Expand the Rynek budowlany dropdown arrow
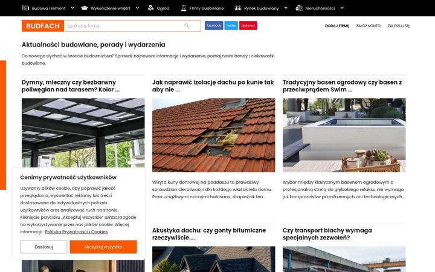Image resolution: width=435 pixels, height=272 pixels. coord(286,8)
